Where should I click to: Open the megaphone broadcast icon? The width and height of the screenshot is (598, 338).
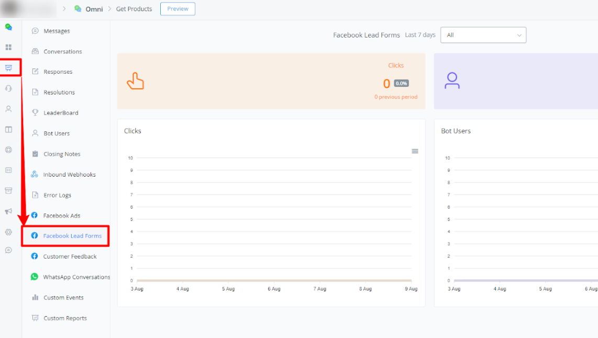point(8,211)
